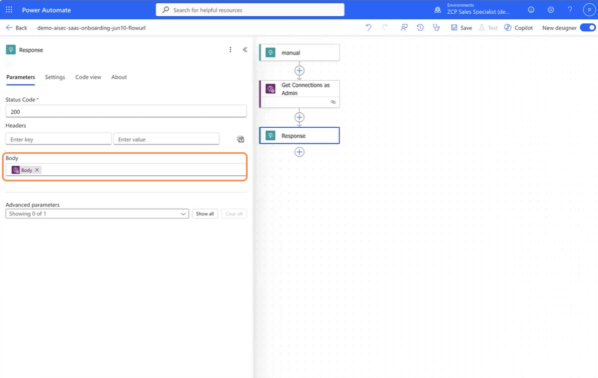Click the connection link icon on Get Connections card
The image size is (598, 378).
coord(333,102)
